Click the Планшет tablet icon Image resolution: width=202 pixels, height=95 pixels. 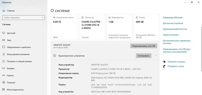point(4,83)
